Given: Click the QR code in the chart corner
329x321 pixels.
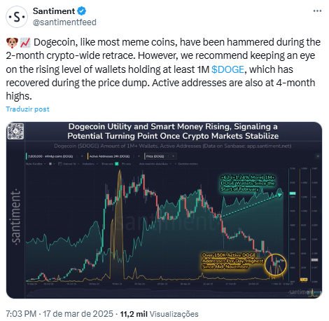Looking at the screenshot, I should click(15, 131).
